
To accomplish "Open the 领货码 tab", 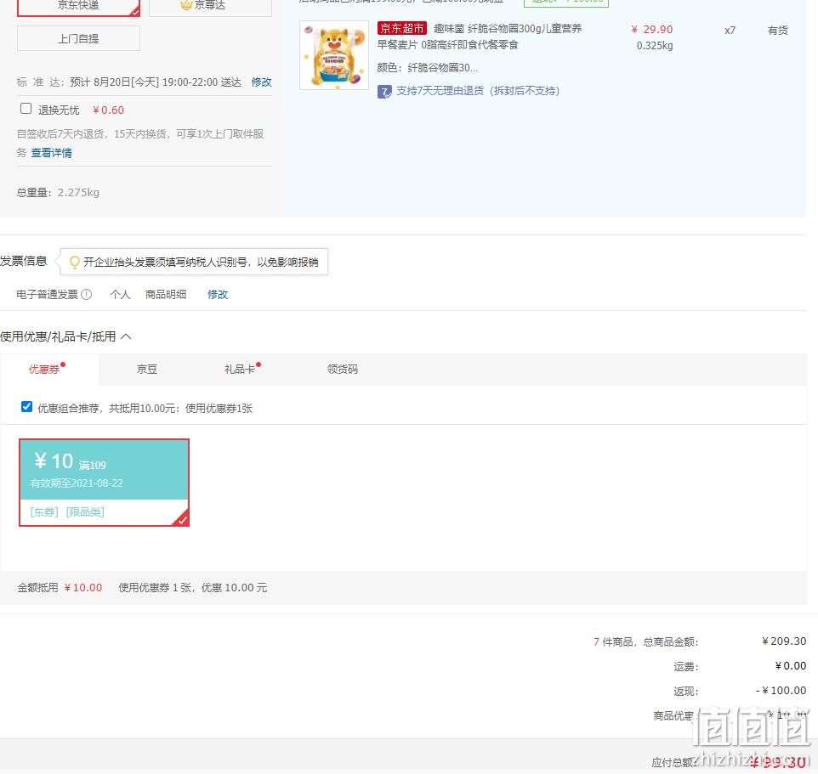I will (x=343, y=370).
